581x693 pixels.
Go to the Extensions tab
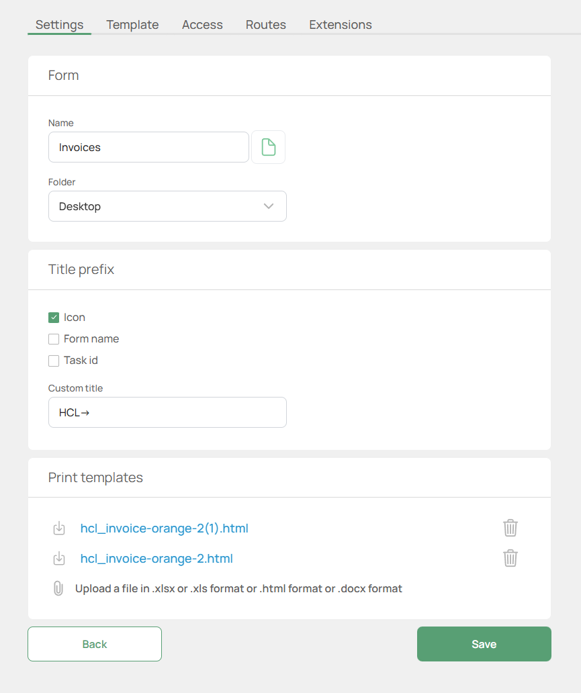(340, 25)
